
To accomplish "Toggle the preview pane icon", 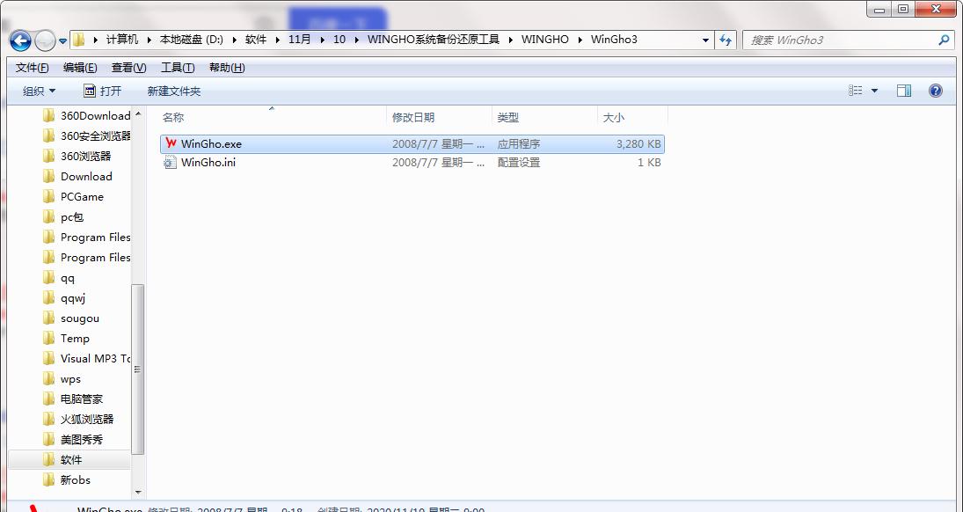I will point(904,91).
